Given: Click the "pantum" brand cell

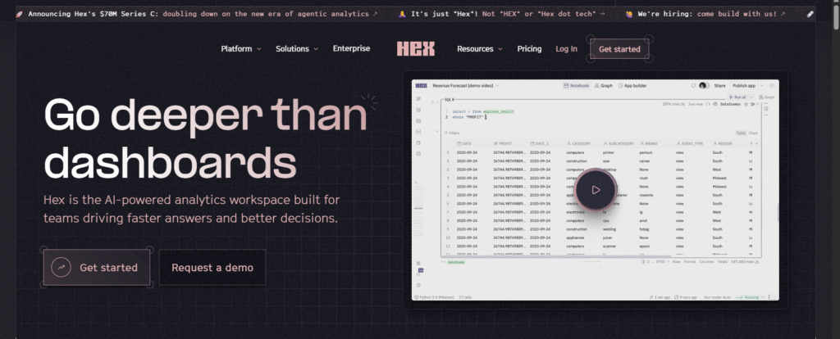Looking at the screenshot, I should click(646, 152).
